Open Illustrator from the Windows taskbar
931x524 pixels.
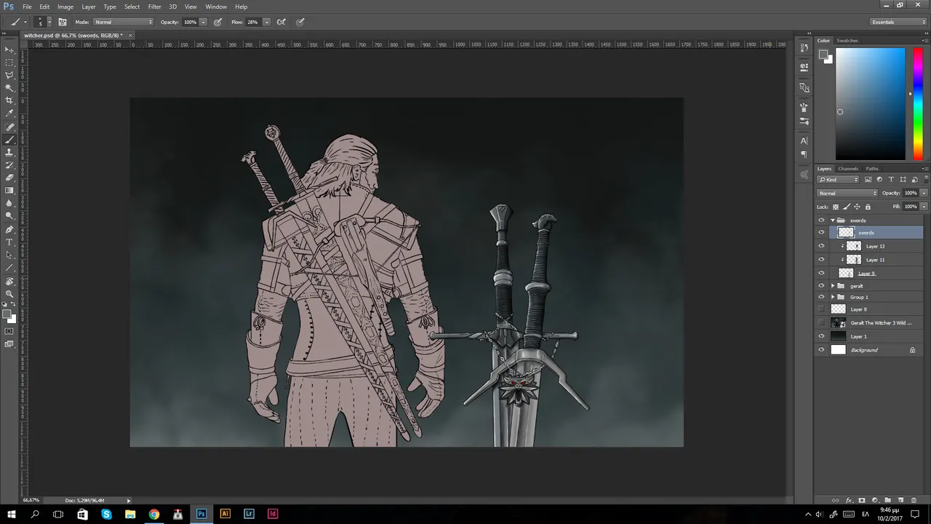click(225, 514)
